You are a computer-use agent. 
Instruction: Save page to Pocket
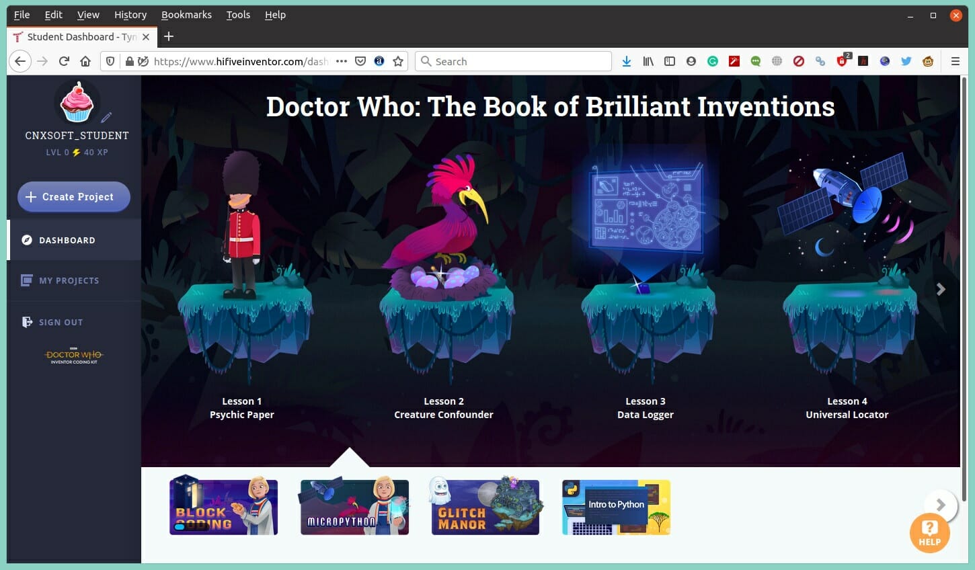point(360,61)
